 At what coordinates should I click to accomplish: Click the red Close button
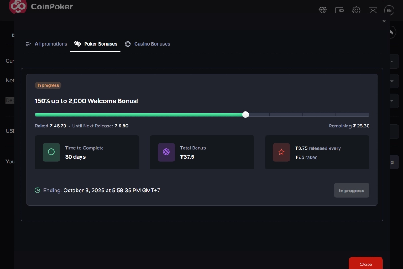[365, 264]
